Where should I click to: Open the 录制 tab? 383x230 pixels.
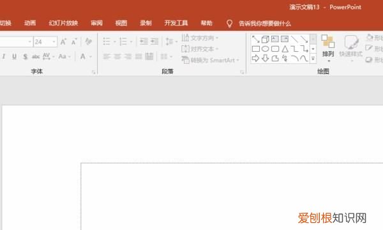(146, 23)
